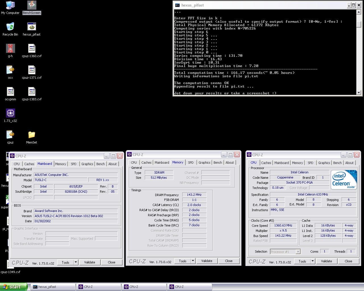Select cpuz-1371.cvf file icon
Viewport: 364px width, 291px height.
pos(32,72)
